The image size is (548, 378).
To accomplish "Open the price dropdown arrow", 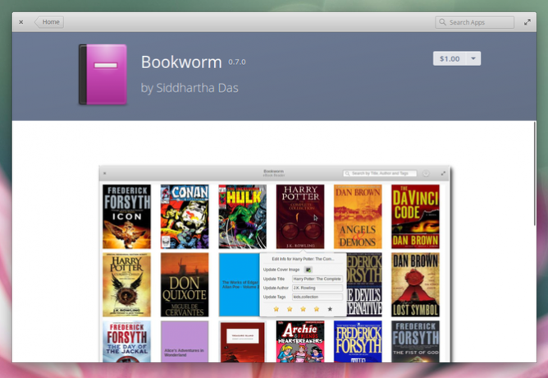I will click(x=473, y=58).
